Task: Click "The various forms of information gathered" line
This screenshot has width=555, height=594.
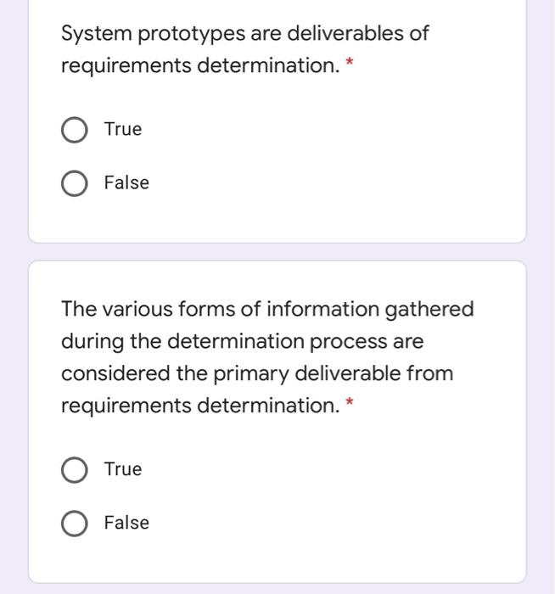Action: (x=267, y=310)
